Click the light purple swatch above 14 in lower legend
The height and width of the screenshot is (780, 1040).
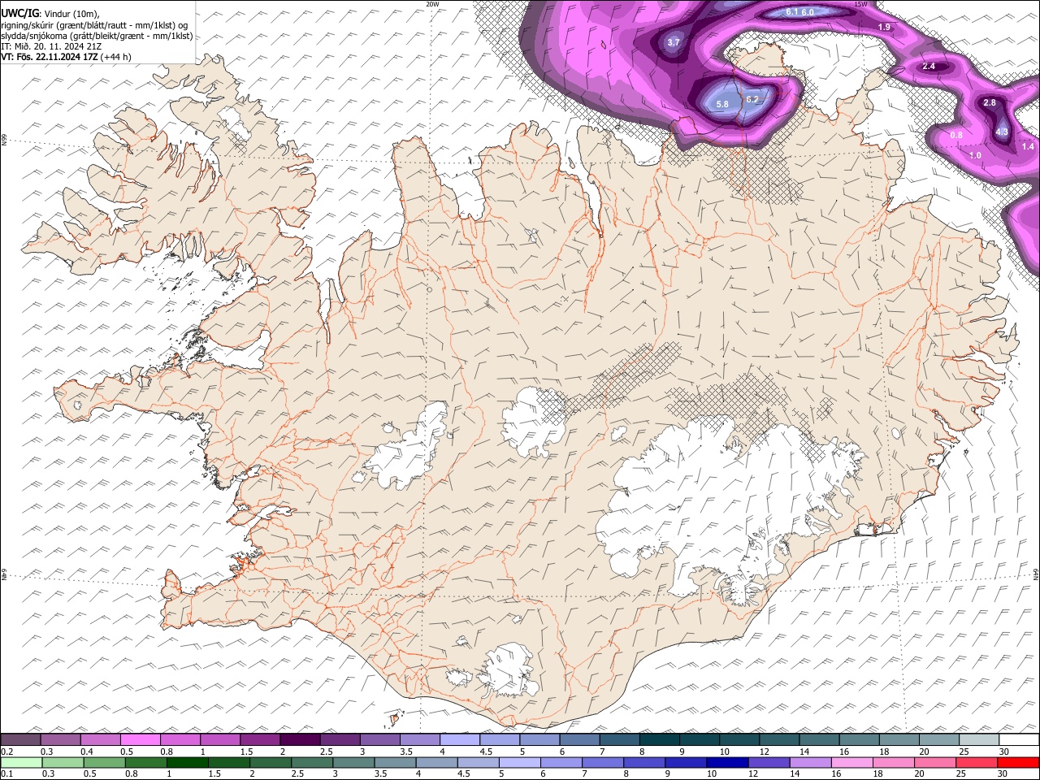[810, 762]
